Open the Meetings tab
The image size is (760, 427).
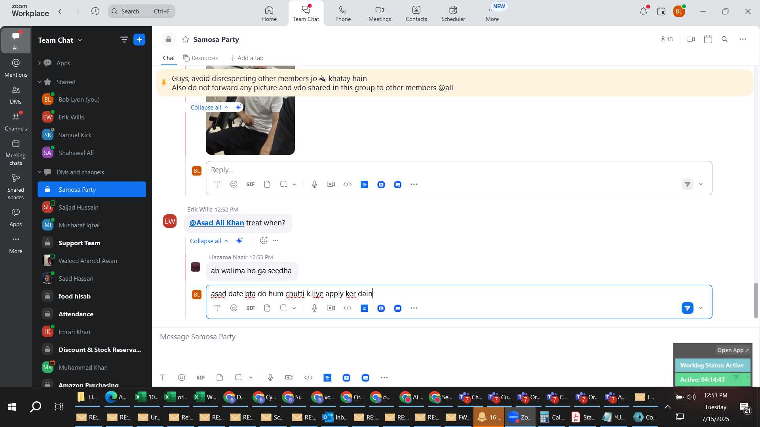(x=380, y=13)
